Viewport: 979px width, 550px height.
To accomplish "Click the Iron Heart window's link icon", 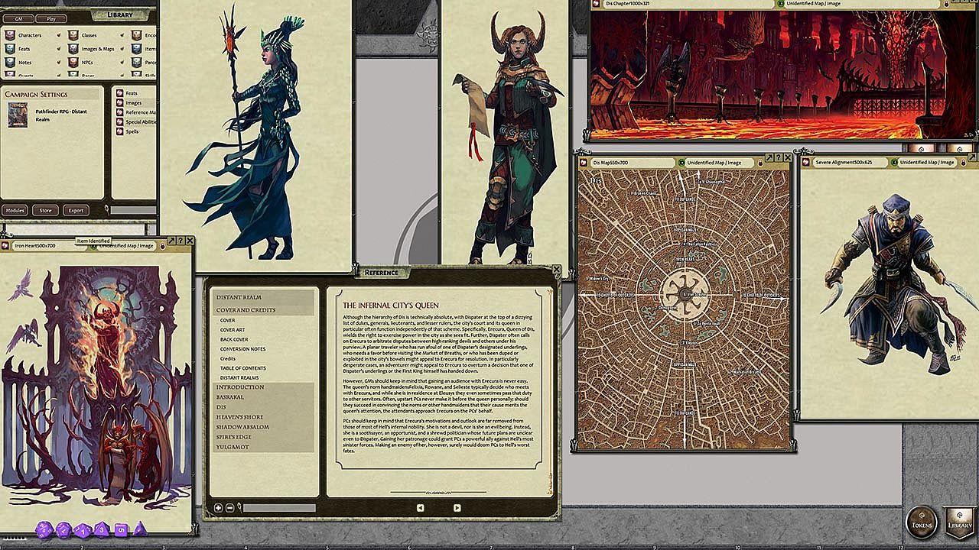I will click(x=7, y=245).
